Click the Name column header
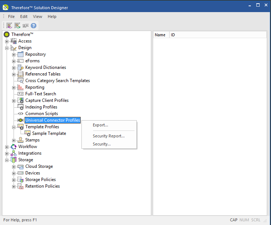This screenshot has width=271, height=225. (x=160, y=35)
